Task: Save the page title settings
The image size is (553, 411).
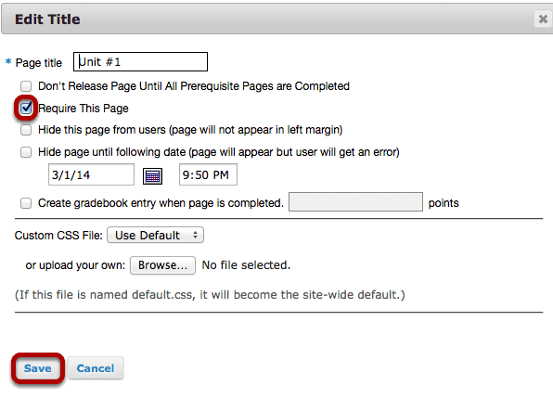Action: 38,368
